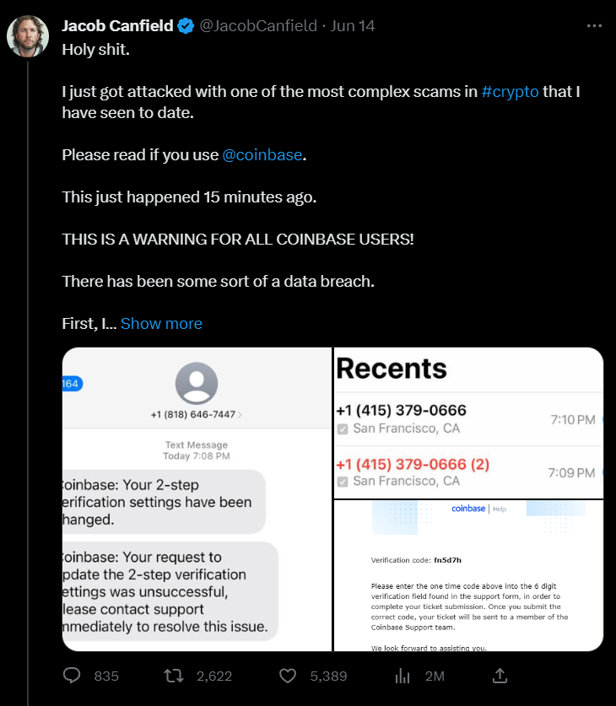The height and width of the screenshot is (706, 616).
Task: Open the Coinbase verification code email image
Action: (x=468, y=575)
